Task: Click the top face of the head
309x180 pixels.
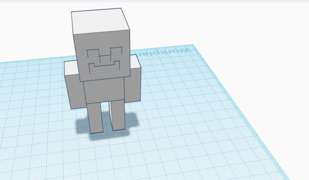Action: click(x=99, y=21)
